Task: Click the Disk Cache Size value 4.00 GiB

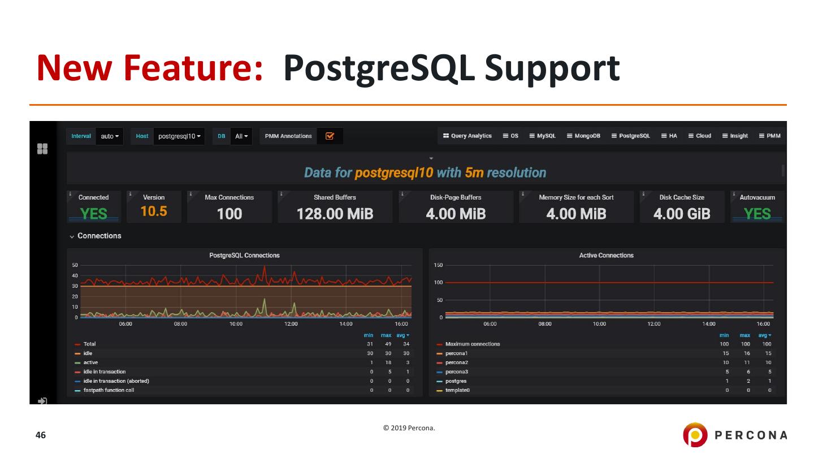Action: point(682,214)
